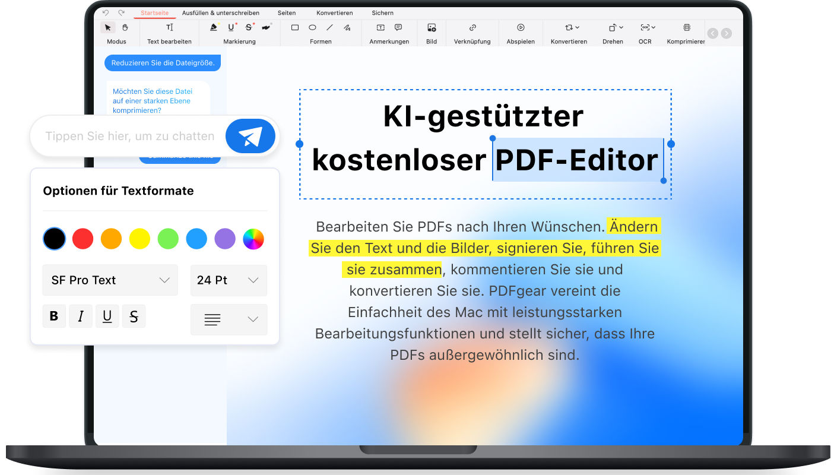This screenshot has width=831, height=475.
Task: Run the Komprimierer tool
Action: [x=686, y=27]
